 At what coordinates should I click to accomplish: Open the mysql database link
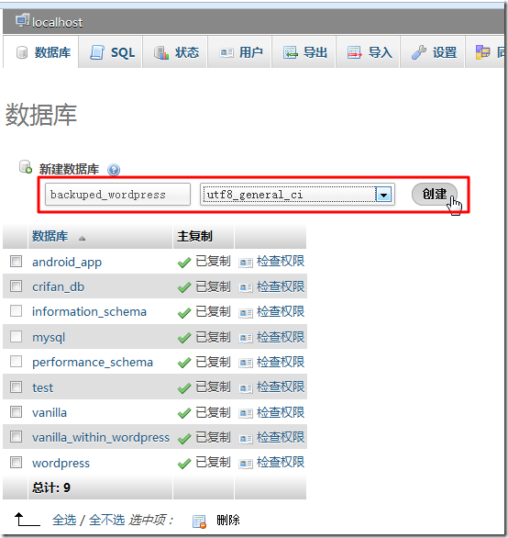pos(49,338)
